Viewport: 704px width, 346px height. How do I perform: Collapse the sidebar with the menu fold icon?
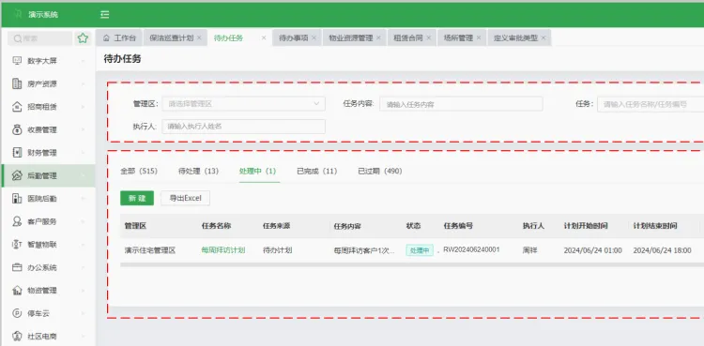tap(104, 15)
